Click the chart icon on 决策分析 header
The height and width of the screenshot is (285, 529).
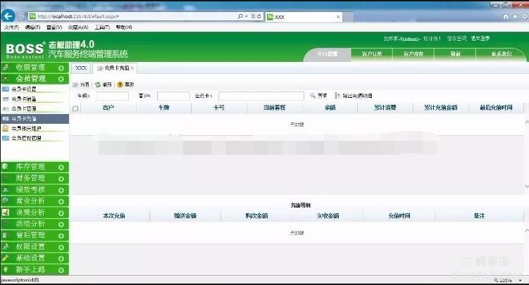(x=6, y=213)
